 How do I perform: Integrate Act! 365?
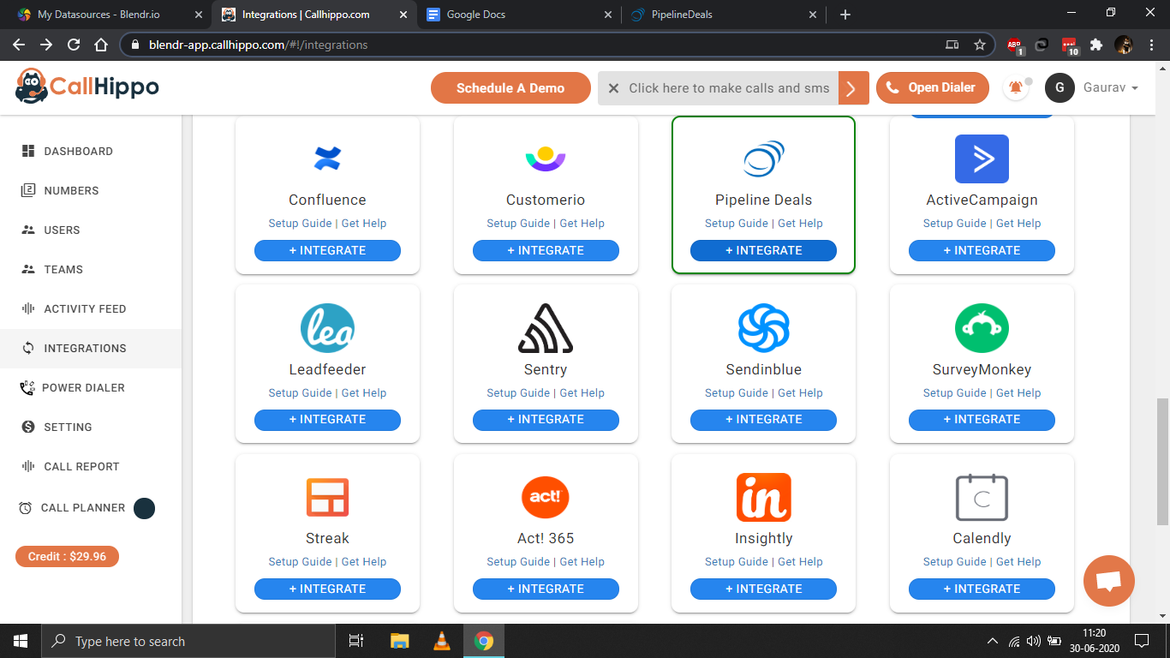[546, 589]
